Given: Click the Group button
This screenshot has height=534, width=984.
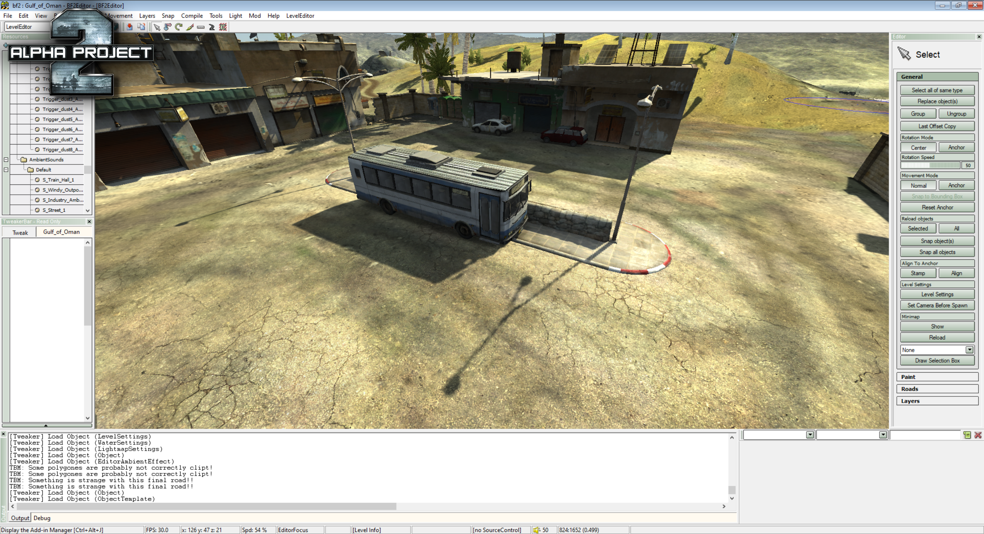Looking at the screenshot, I should [x=918, y=114].
